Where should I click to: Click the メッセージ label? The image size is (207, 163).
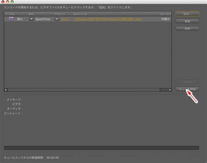[x=14, y=99]
